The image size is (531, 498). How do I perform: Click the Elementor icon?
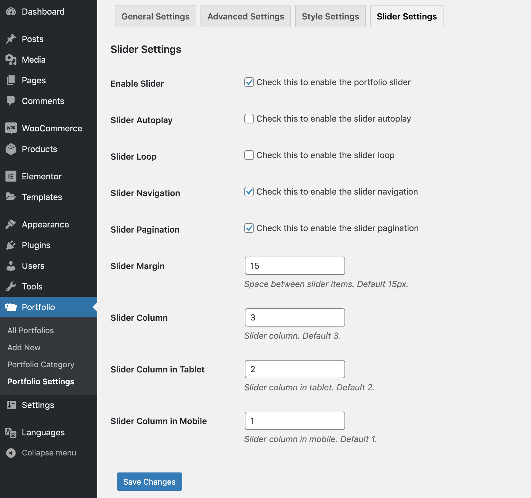tap(11, 176)
